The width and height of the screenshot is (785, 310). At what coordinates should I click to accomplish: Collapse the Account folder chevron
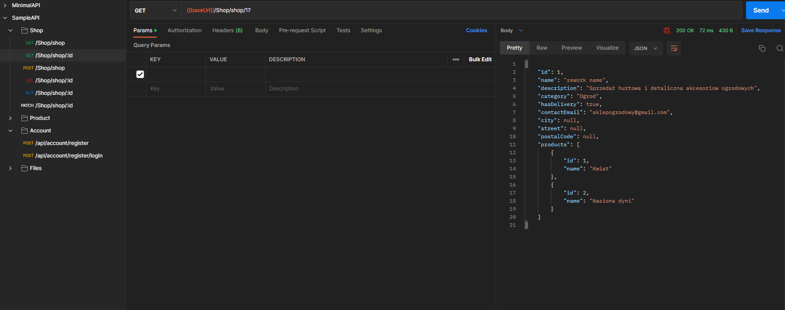click(x=10, y=131)
